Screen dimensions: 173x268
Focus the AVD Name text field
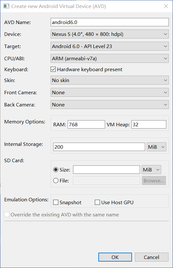tap(110, 22)
